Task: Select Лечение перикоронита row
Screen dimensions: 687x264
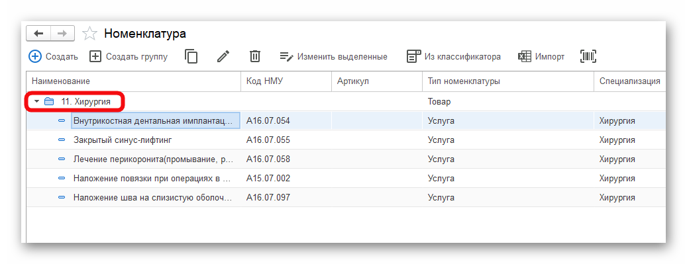Action: tap(346, 159)
